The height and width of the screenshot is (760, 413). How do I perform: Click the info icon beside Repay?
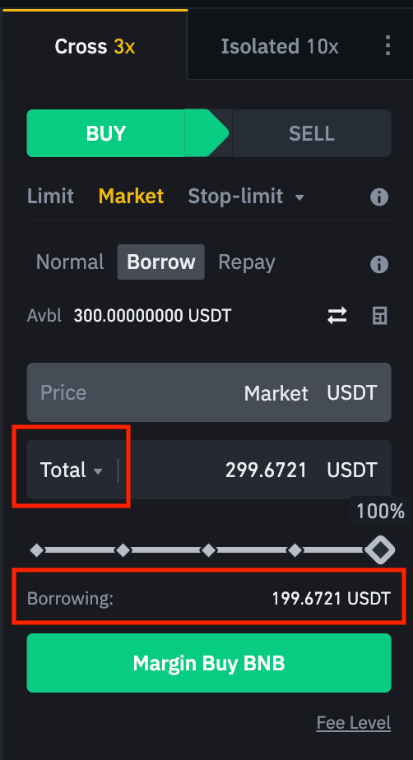tap(379, 264)
